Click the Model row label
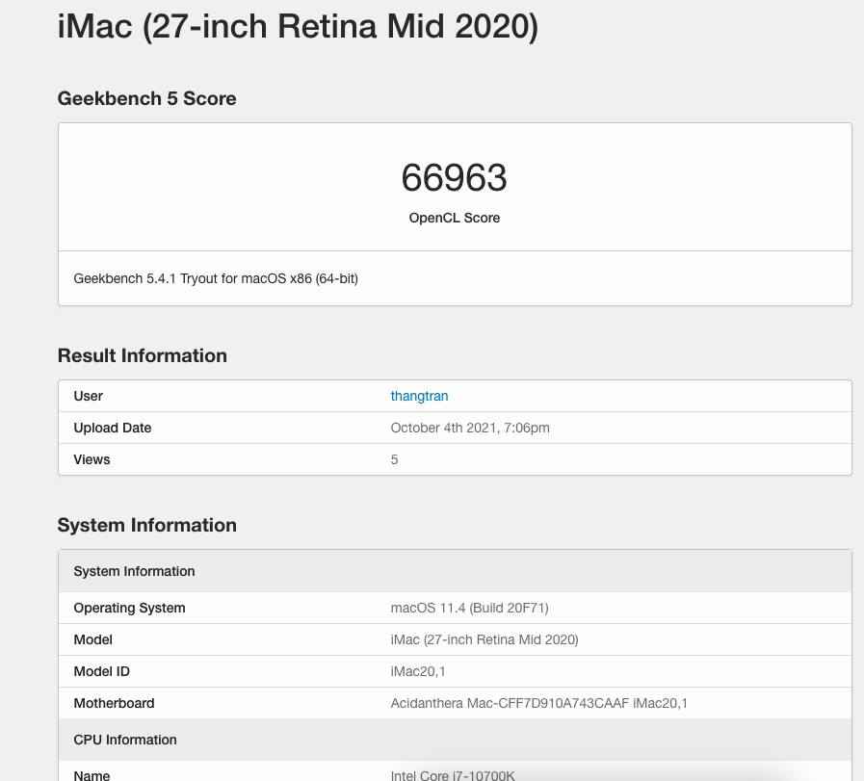Image resolution: width=864 pixels, height=781 pixels. (x=93, y=639)
